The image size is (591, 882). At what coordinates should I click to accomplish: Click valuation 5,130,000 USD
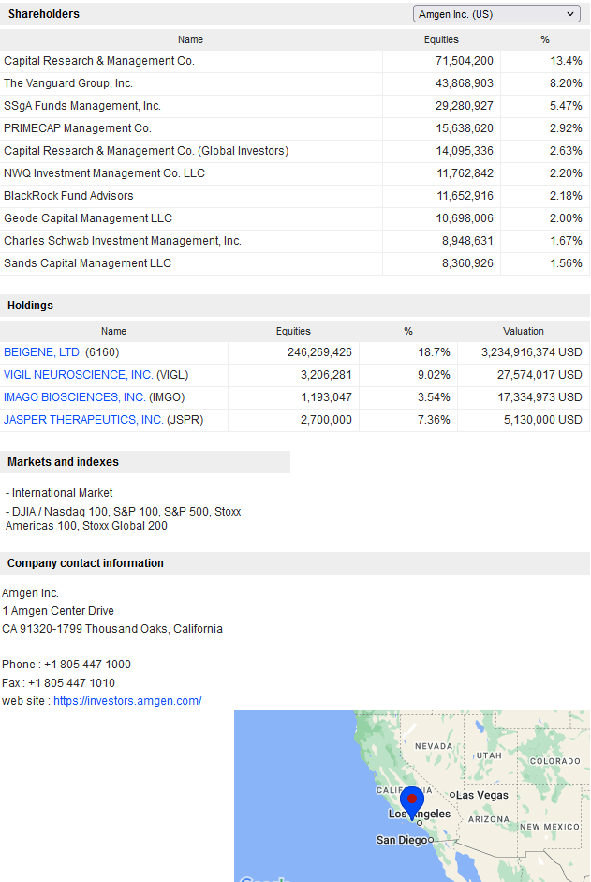542,420
